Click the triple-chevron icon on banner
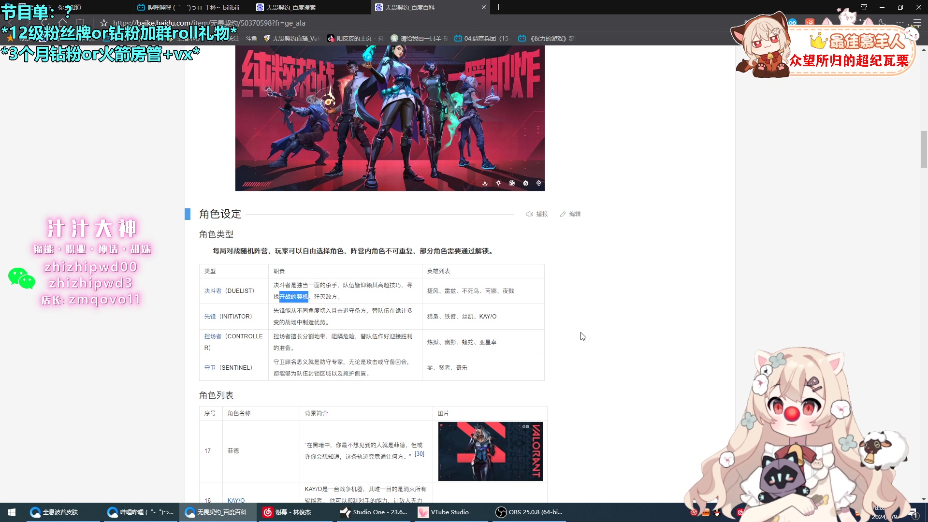The image size is (928, 522). tap(538, 183)
